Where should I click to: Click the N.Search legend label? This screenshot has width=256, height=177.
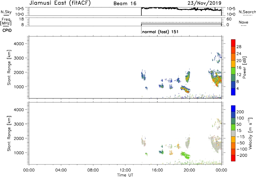click(x=247, y=12)
